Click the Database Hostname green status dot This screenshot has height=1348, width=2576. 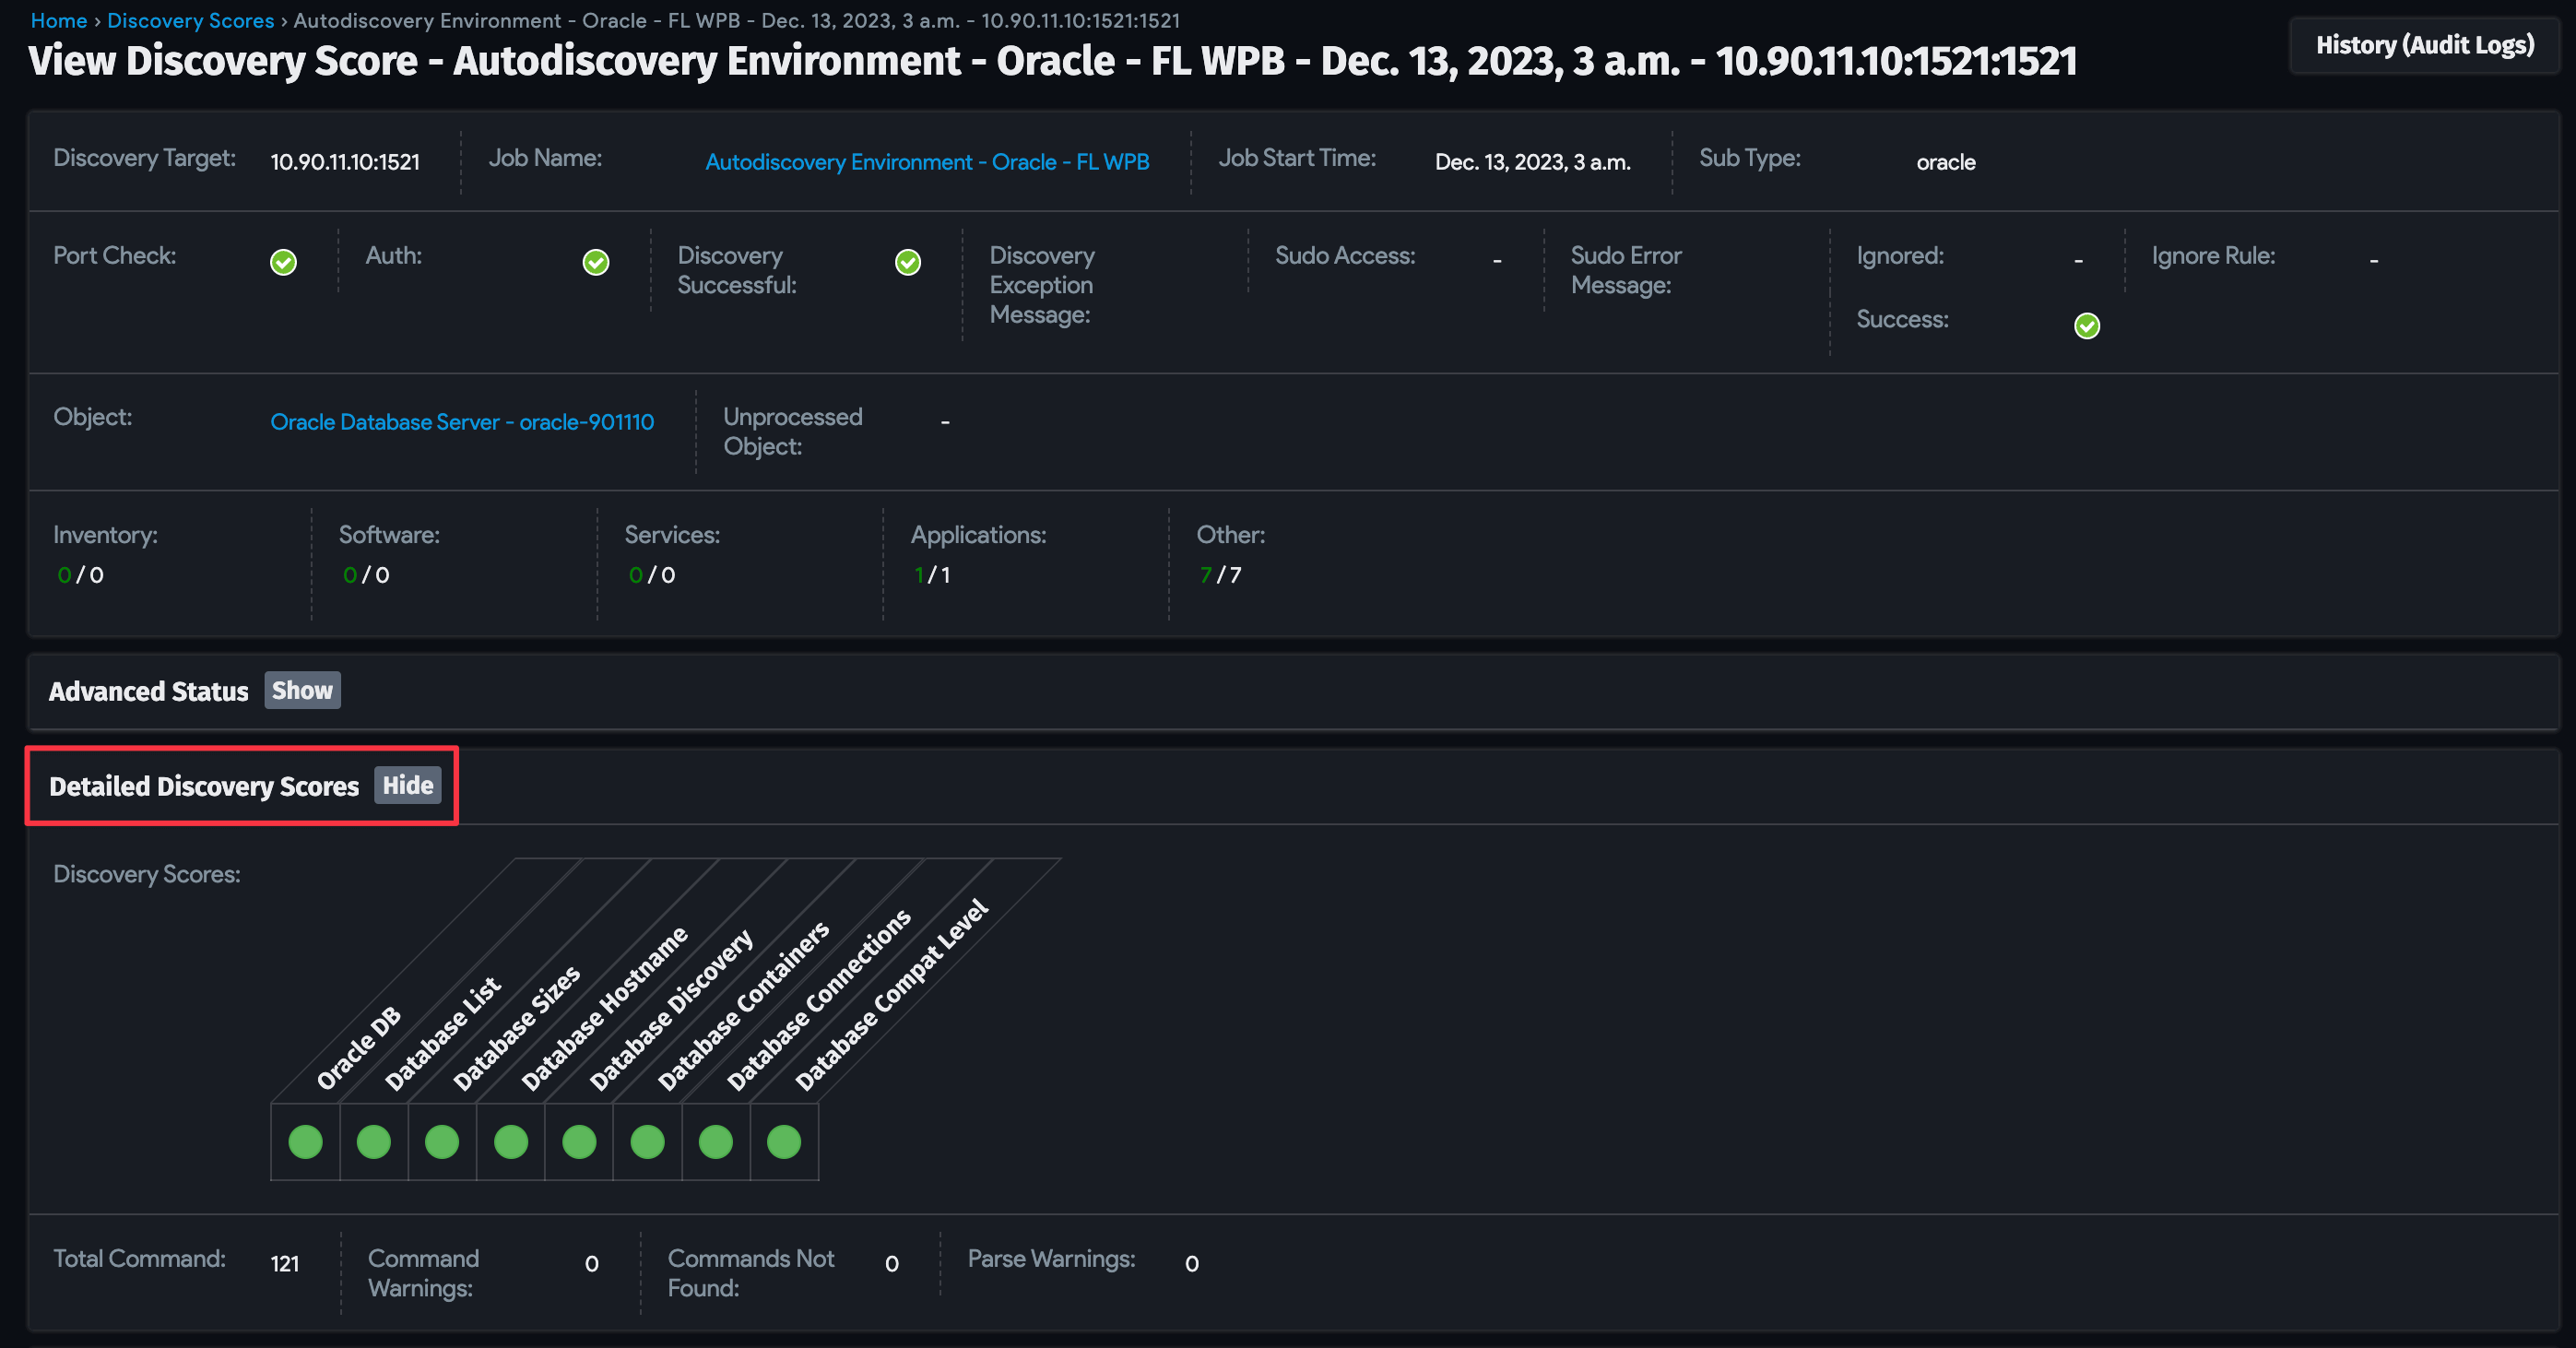[x=511, y=1141]
